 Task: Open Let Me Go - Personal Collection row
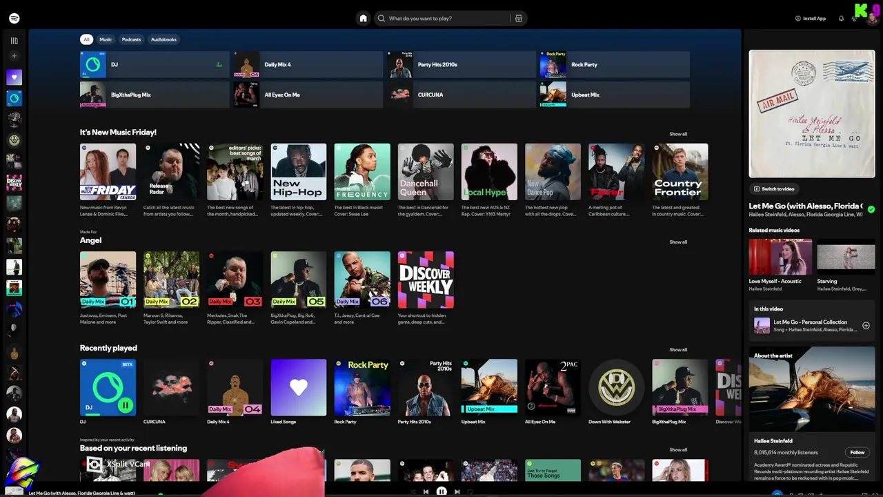812,326
